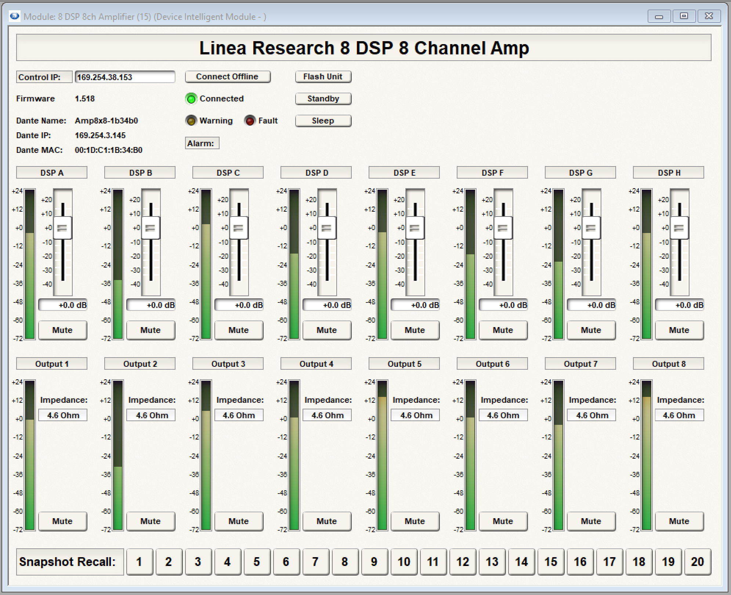
Task: Mute Output 7
Action: coord(591,521)
